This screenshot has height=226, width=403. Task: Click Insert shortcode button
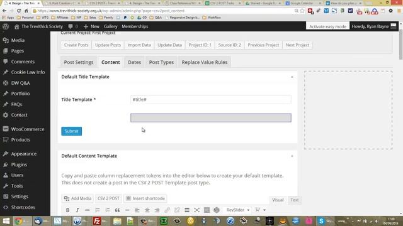(x=145, y=198)
